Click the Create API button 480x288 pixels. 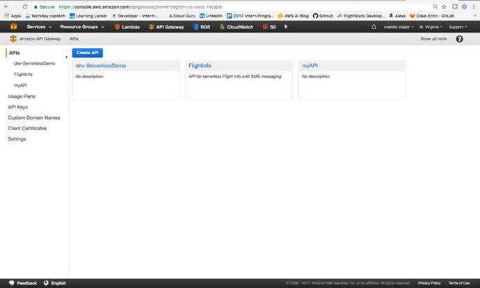86,53
